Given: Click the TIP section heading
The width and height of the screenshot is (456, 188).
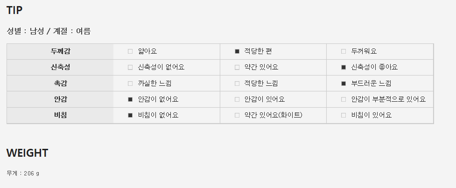Looking at the screenshot, I should click(x=14, y=10).
